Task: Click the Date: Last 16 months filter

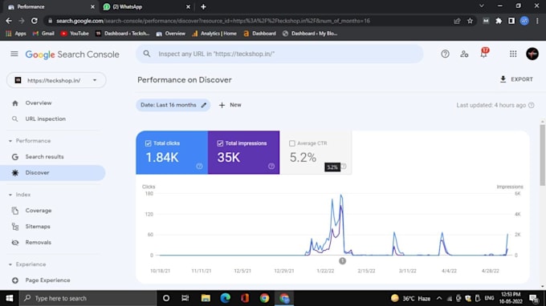Action: click(173, 105)
